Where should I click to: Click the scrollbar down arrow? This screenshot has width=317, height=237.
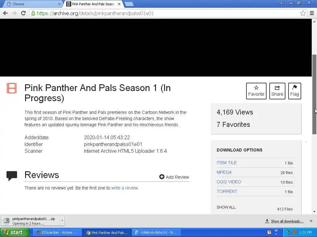coord(314,212)
